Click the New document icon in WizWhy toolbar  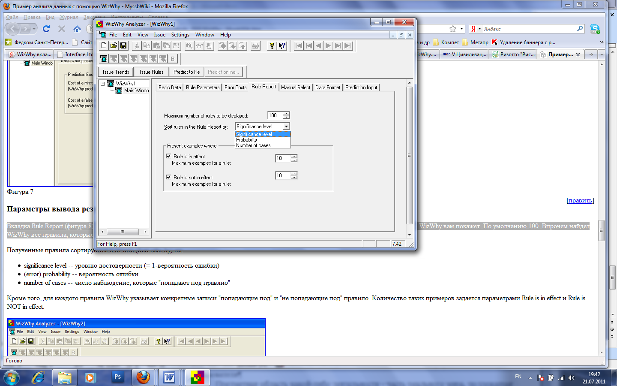tap(104, 45)
